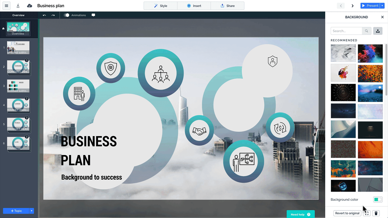Click the cloud sync status icon

click(29, 6)
